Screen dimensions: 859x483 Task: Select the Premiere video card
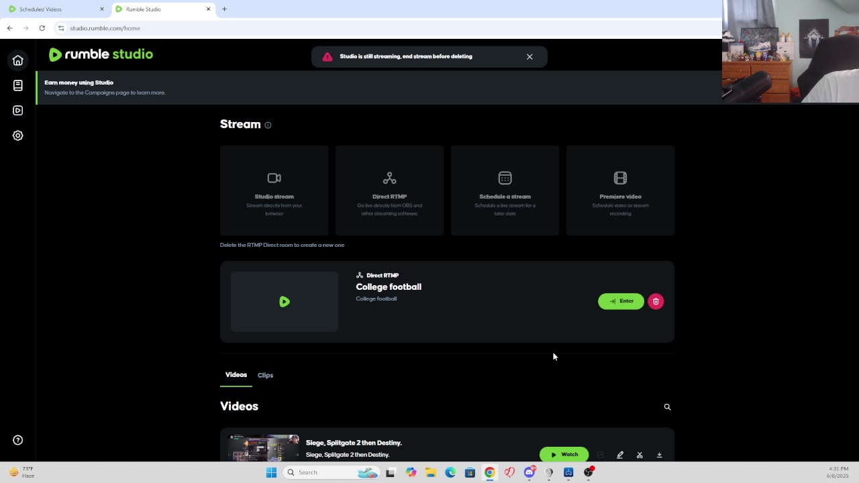(x=620, y=191)
